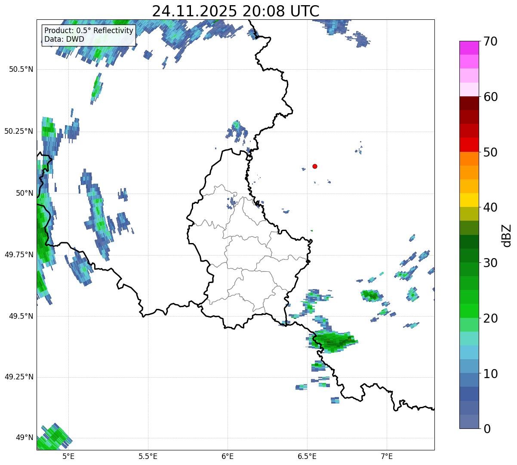Image resolution: width=517 pixels, height=465 pixels.
Task: Click the '49°N' latitude label
Action: click(25, 438)
